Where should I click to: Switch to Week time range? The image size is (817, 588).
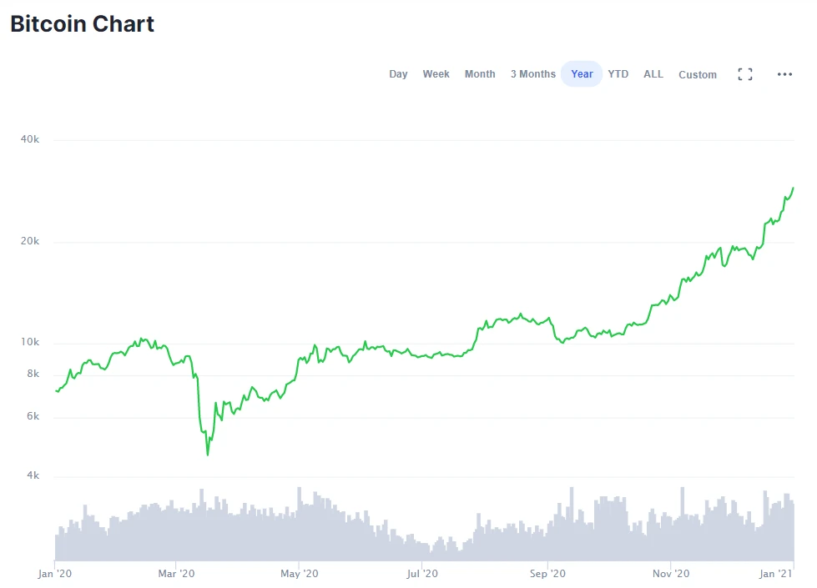(436, 74)
